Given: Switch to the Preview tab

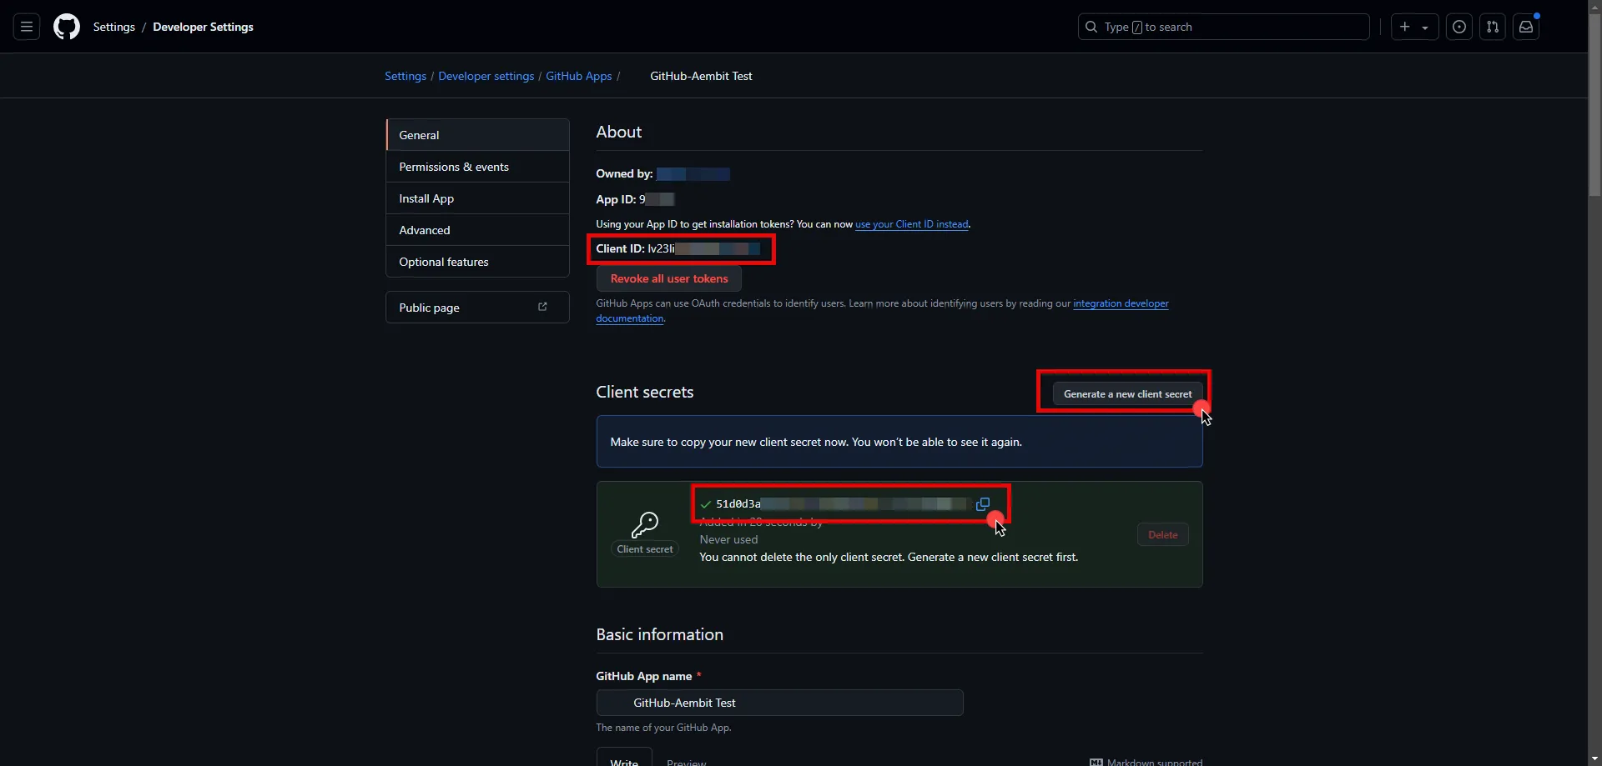Looking at the screenshot, I should pos(686,760).
